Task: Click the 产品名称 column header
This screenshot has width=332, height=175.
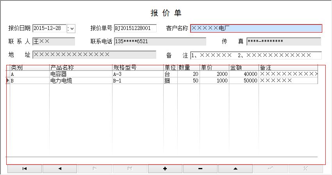Action: pos(81,68)
